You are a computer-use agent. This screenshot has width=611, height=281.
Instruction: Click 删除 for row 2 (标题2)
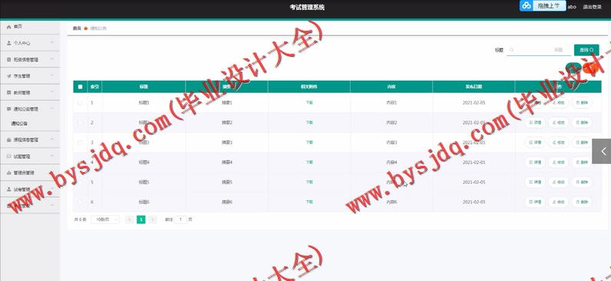tap(581, 122)
